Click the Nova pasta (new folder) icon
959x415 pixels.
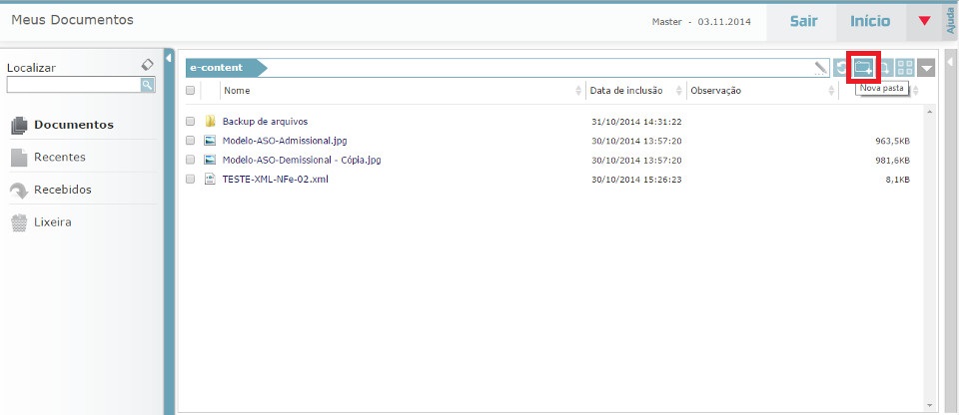click(x=863, y=68)
